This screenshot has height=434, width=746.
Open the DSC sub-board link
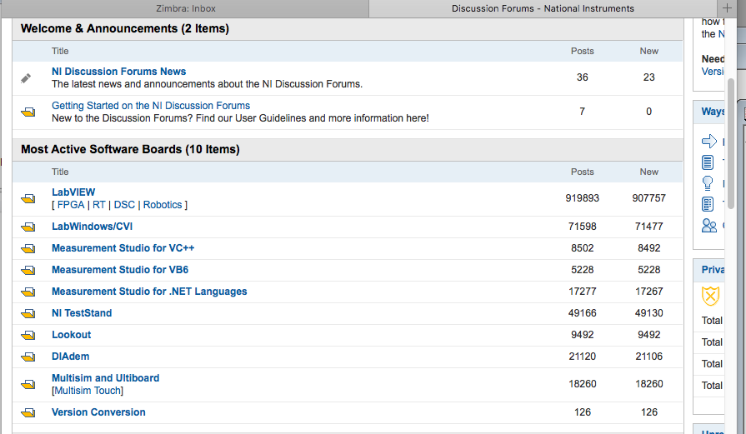(124, 205)
